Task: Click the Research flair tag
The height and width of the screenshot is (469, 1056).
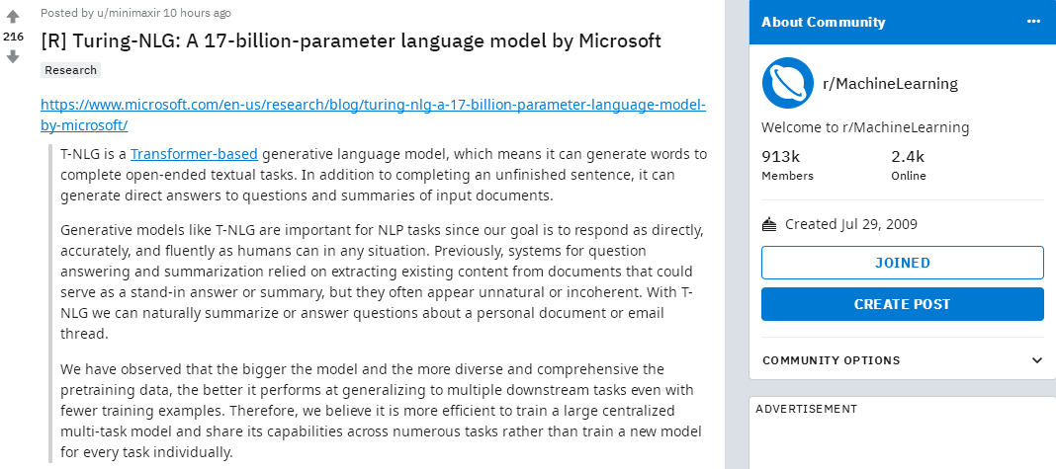Action: (x=70, y=70)
